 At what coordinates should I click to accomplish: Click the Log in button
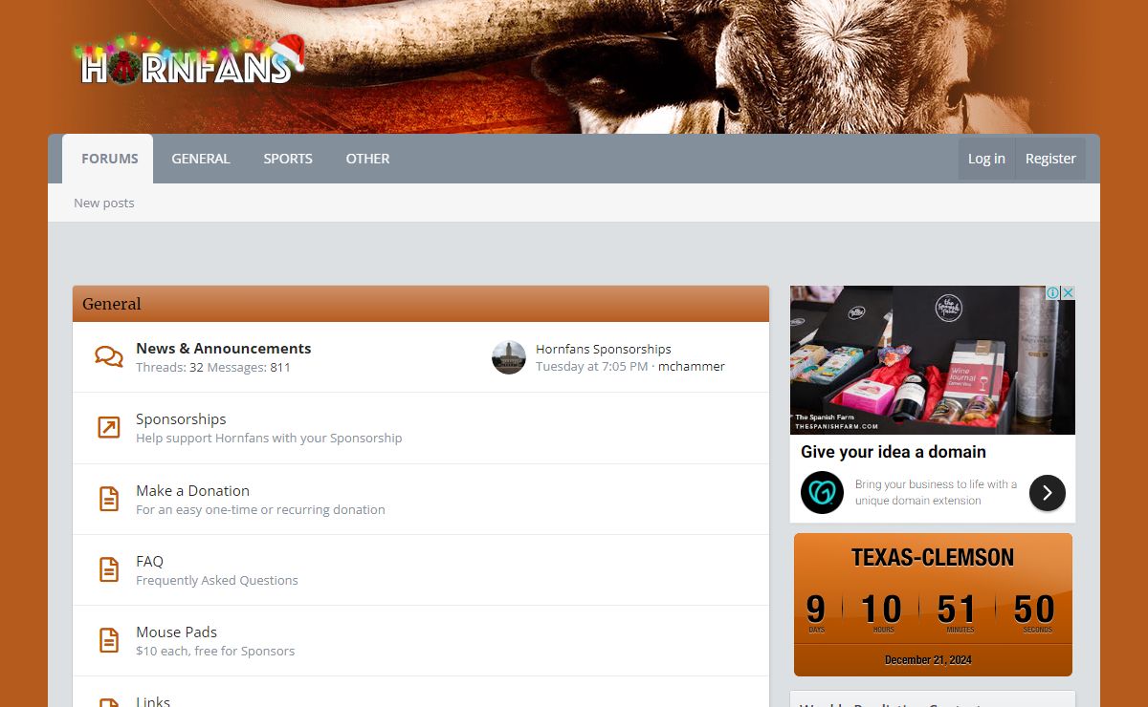click(x=986, y=159)
